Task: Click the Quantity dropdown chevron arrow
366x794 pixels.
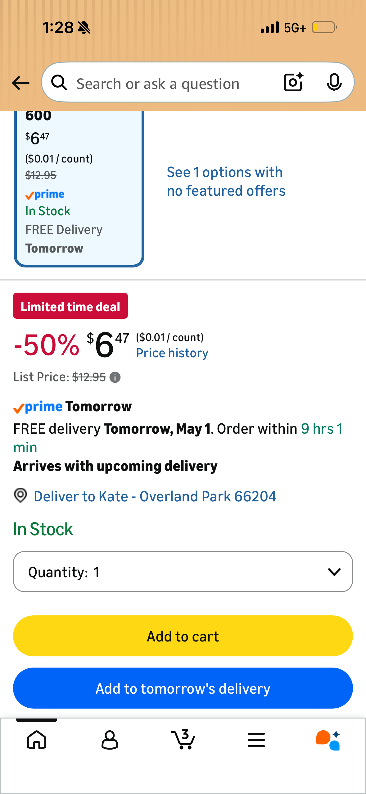Action: point(334,572)
